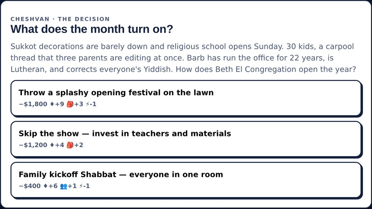This screenshot has width=372, height=209.
Task: Click the Sukkot decorations description paragraph
Action: click(184, 58)
